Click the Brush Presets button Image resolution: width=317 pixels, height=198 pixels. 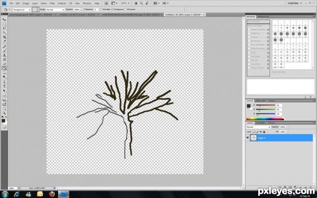tap(258, 22)
